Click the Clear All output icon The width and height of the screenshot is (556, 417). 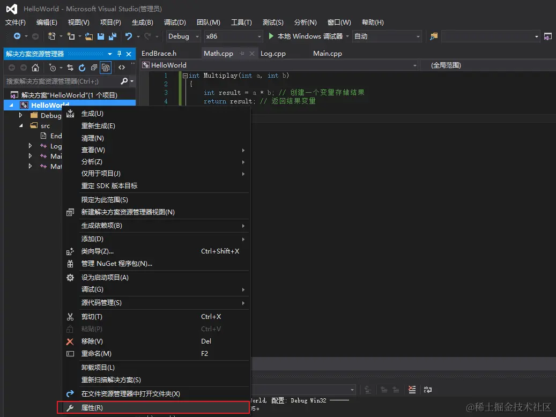click(x=412, y=390)
